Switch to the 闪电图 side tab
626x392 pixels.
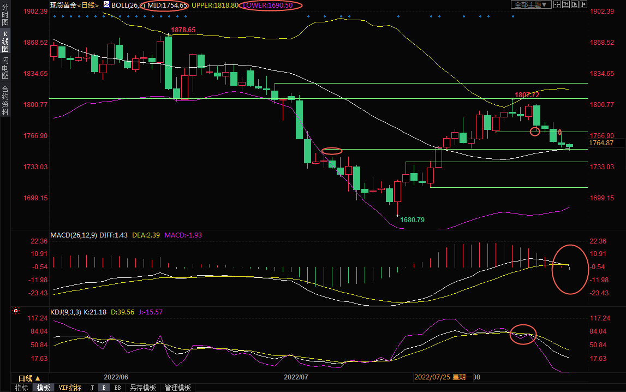(x=5, y=68)
